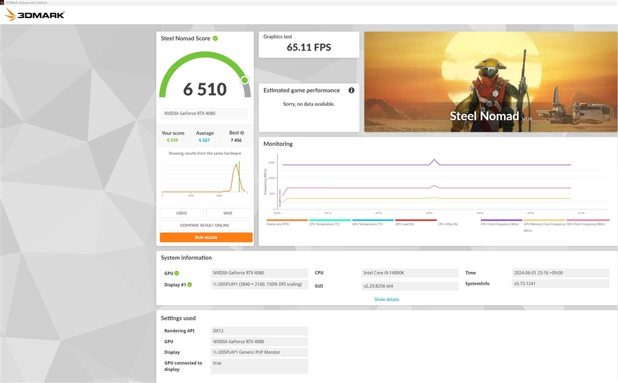Toggle the CPU Clock Frequency legend entry
Viewport: 618px width, 383px height.
tap(502, 223)
